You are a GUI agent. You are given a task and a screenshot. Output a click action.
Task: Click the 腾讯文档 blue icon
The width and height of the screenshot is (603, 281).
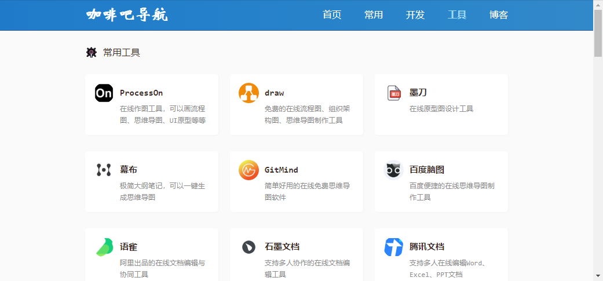coord(393,247)
